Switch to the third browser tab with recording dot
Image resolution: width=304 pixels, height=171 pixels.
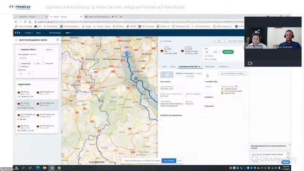(100, 17)
